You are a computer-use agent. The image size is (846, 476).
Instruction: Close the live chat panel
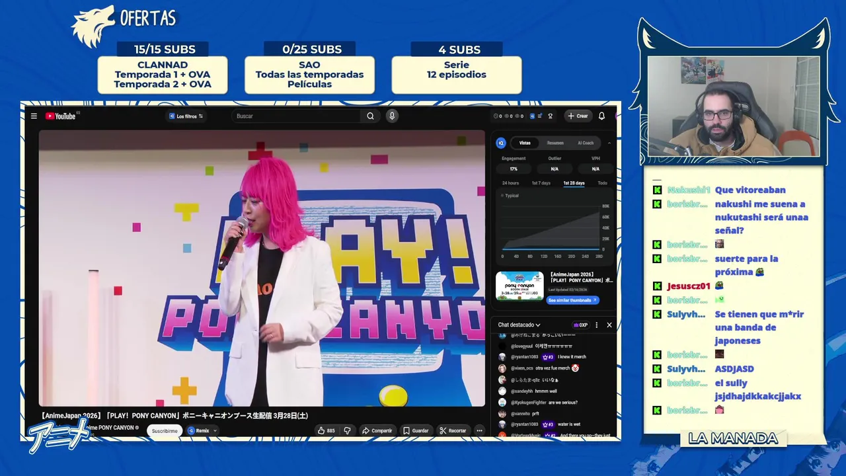609,325
